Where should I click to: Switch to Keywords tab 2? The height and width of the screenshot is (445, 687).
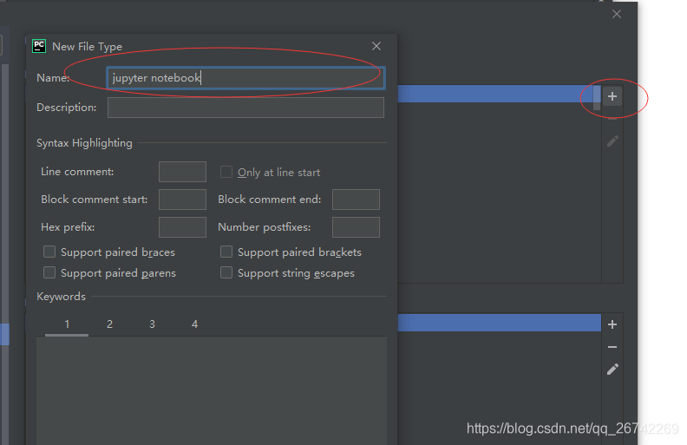[109, 324]
